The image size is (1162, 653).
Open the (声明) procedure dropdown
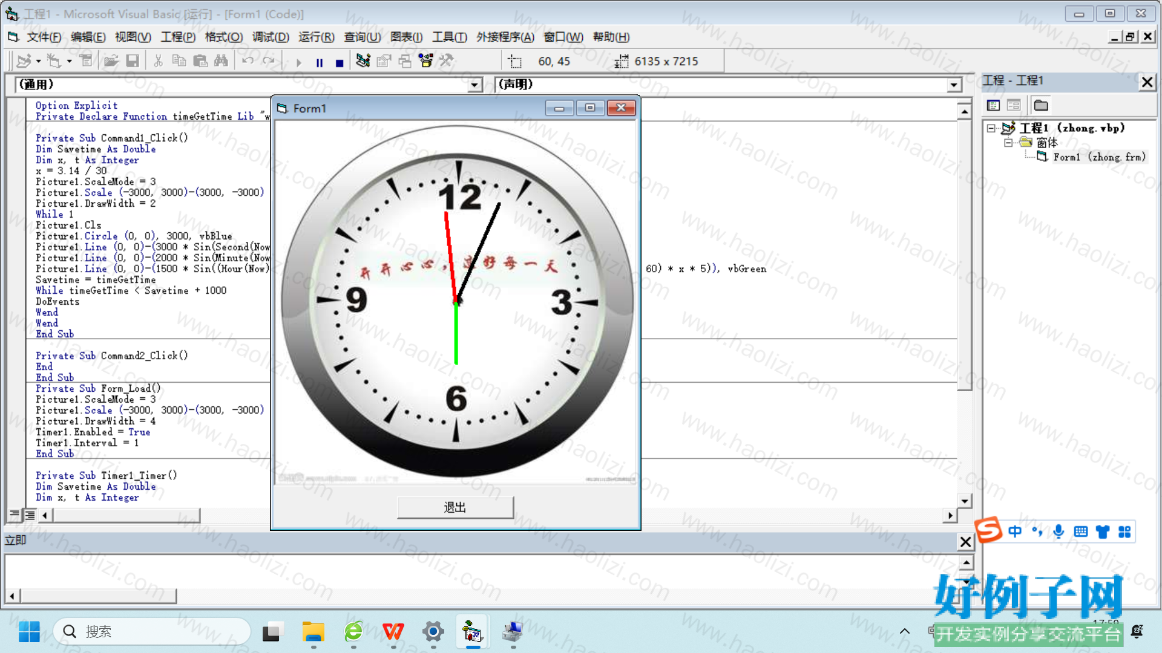954,85
